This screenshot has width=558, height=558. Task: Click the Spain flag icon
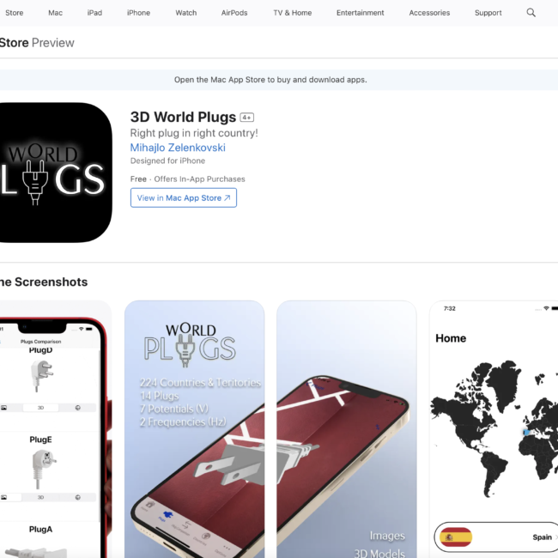[456, 537]
